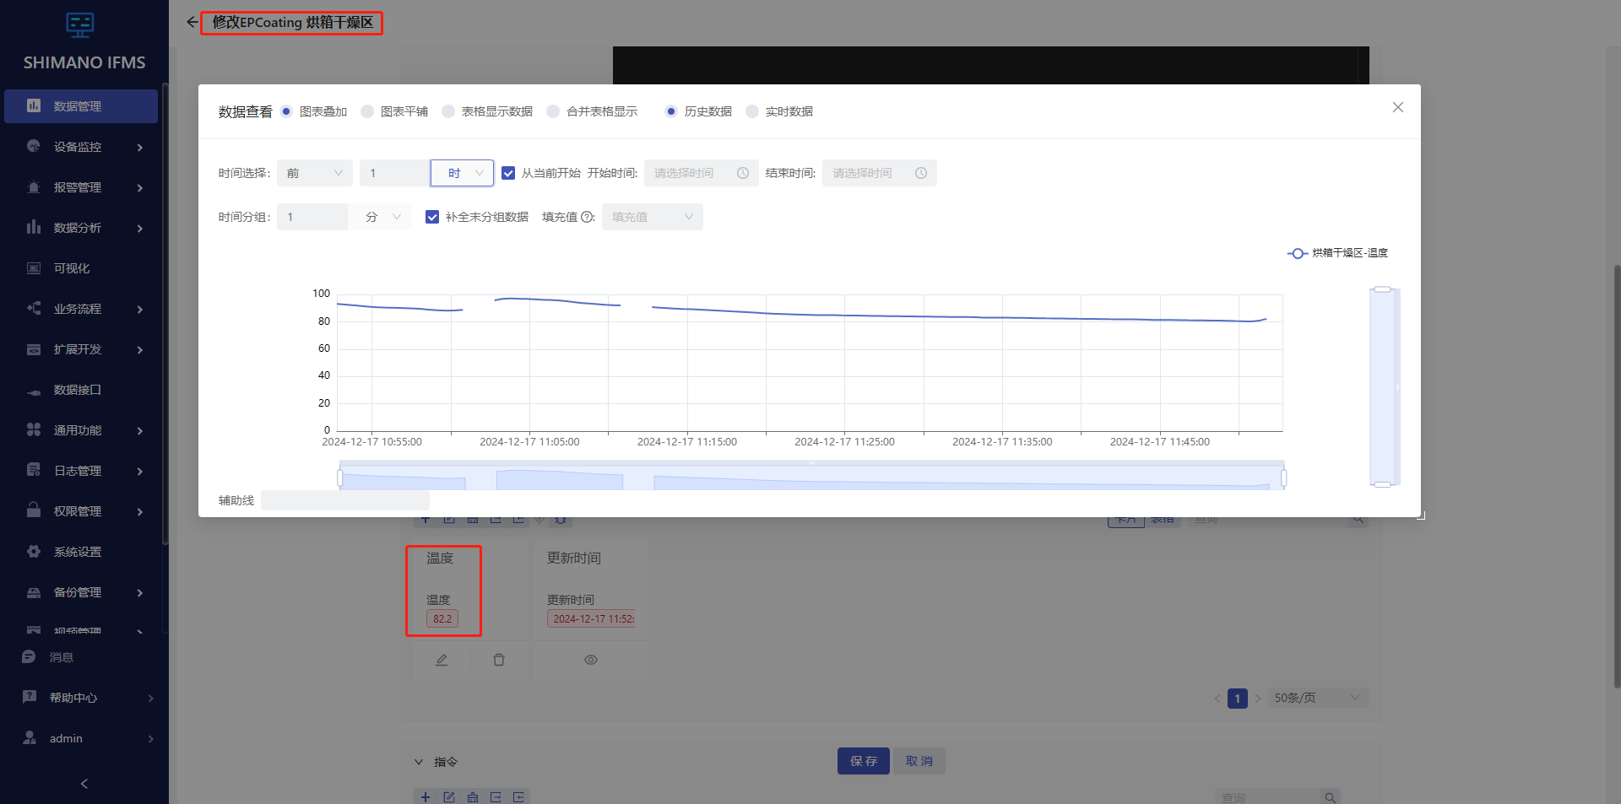Click the 取消 button

919,761
